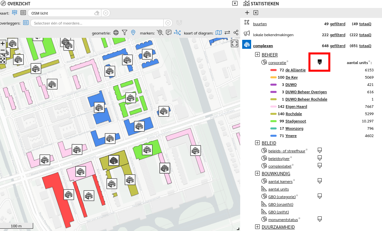Click the buurten polygon icon
Viewport: 382px width, 231px height.
(247, 23)
